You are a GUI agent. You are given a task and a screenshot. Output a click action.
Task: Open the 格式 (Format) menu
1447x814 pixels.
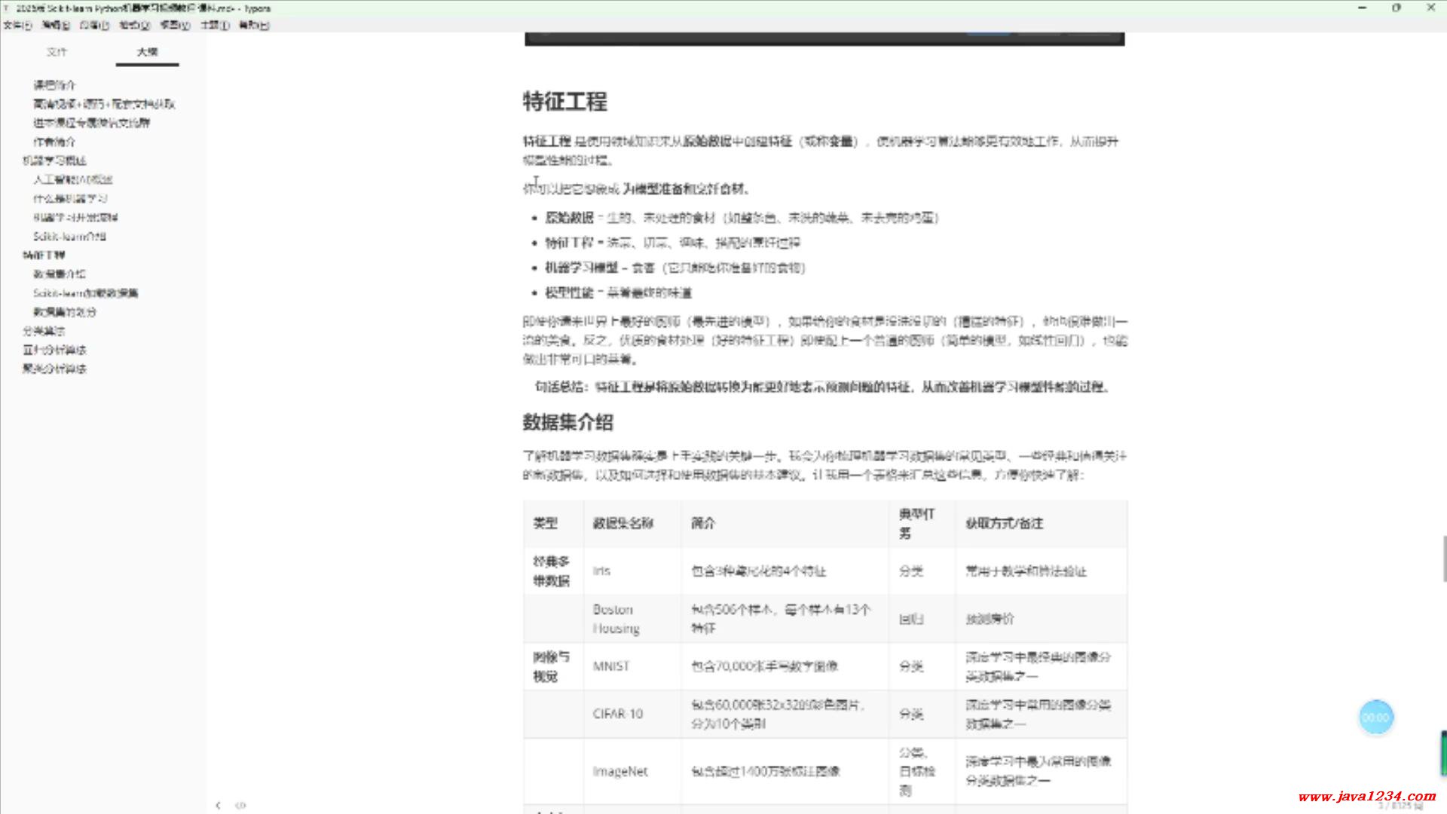tap(134, 25)
